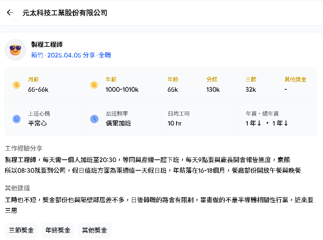
Task: Click the monthly salary coin icon
Action: coord(17,85)
